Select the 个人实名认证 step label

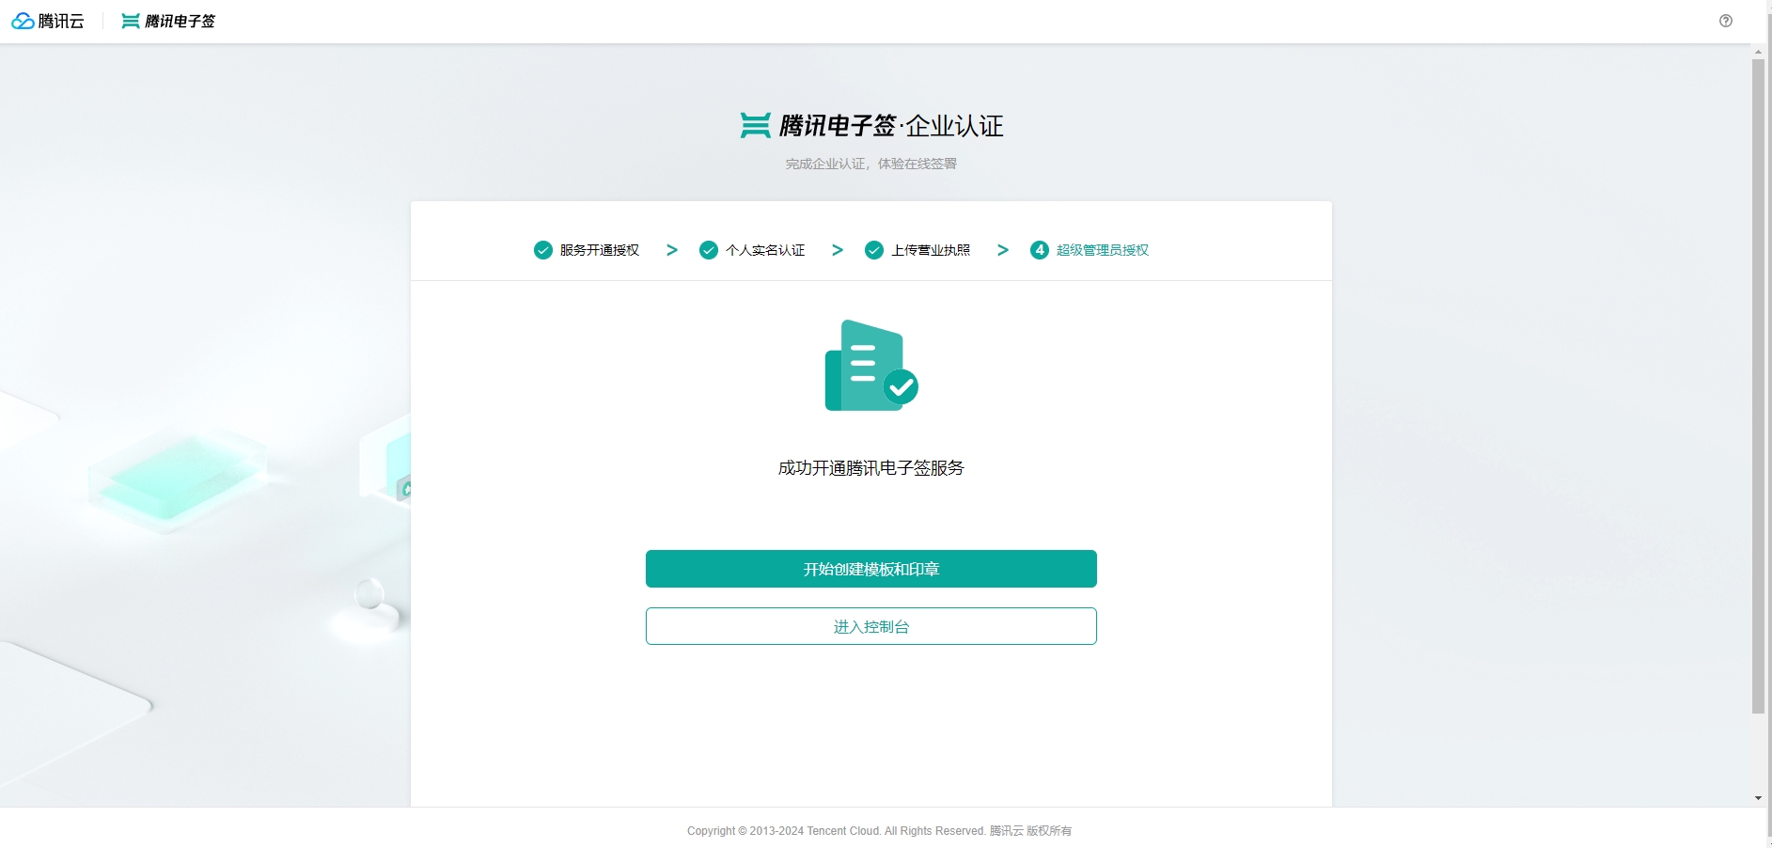765,250
